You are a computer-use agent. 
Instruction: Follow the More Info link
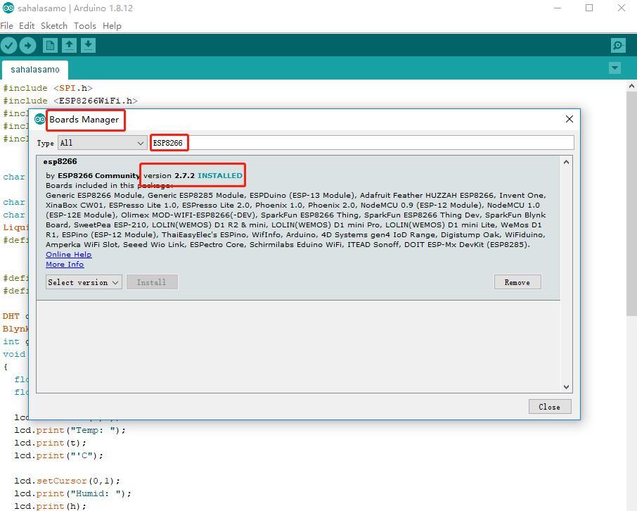pos(65,265)
